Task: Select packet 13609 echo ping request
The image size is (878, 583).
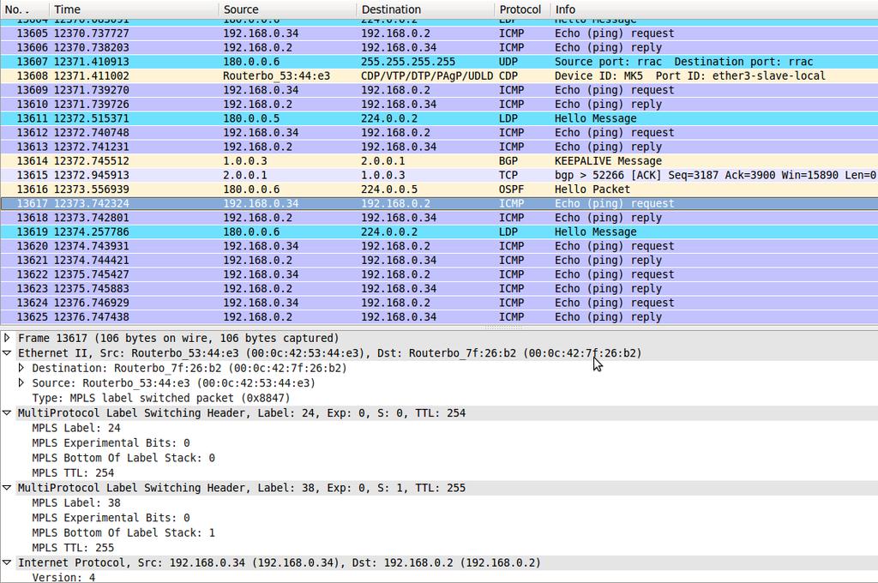Action: pos(439,90)
